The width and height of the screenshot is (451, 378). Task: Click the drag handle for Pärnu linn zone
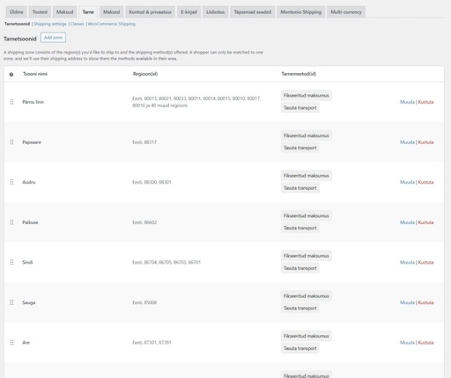click(11, 102)
